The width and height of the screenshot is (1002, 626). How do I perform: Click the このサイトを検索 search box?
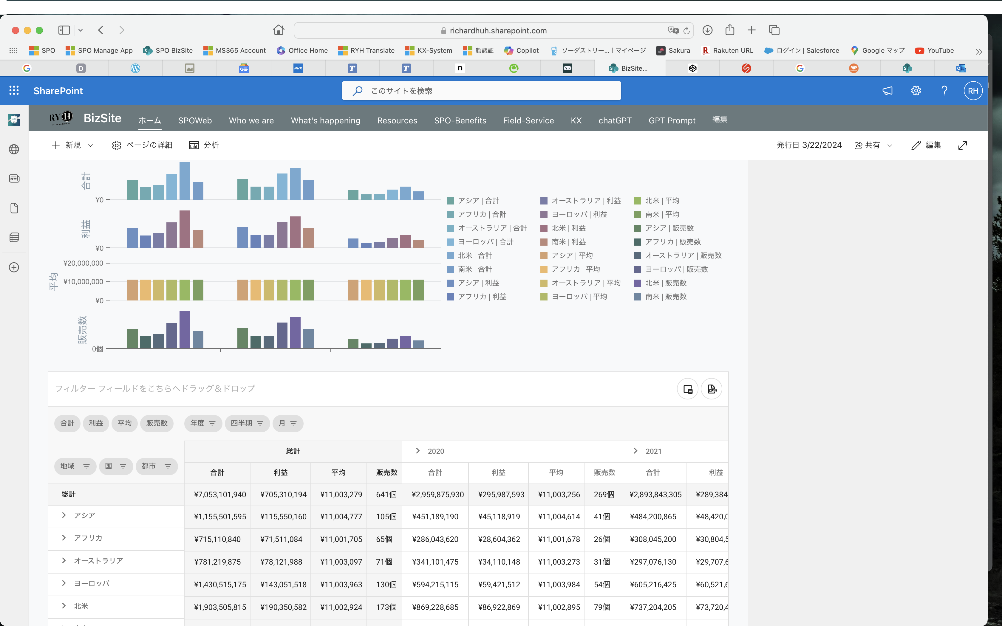(481, 91)
